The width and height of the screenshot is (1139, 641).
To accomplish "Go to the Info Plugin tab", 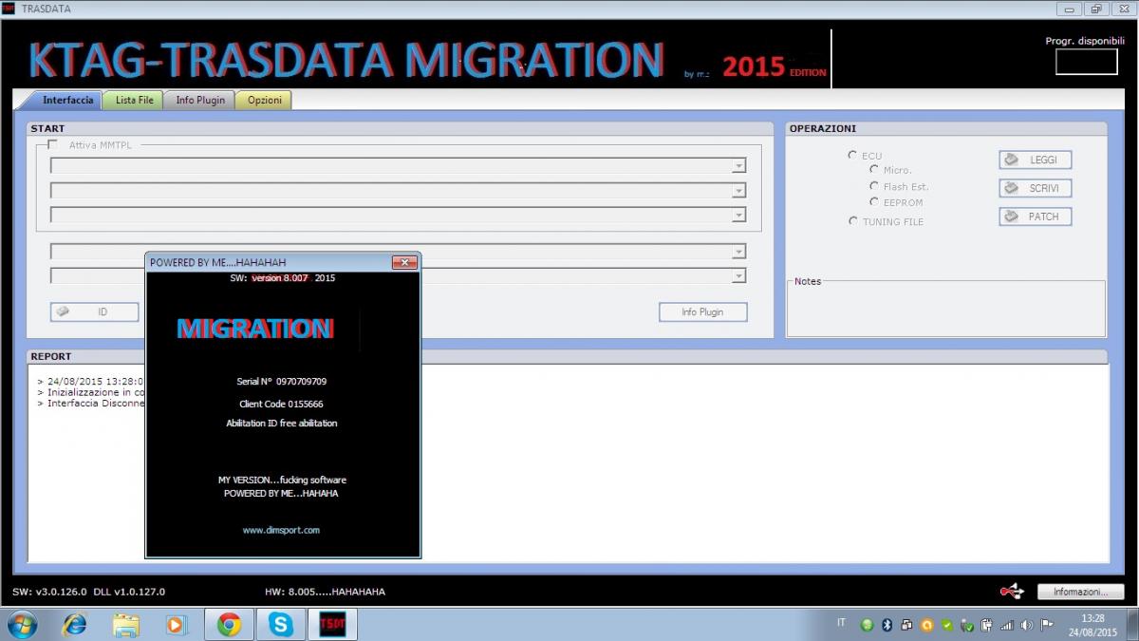I will click(200, 100).
